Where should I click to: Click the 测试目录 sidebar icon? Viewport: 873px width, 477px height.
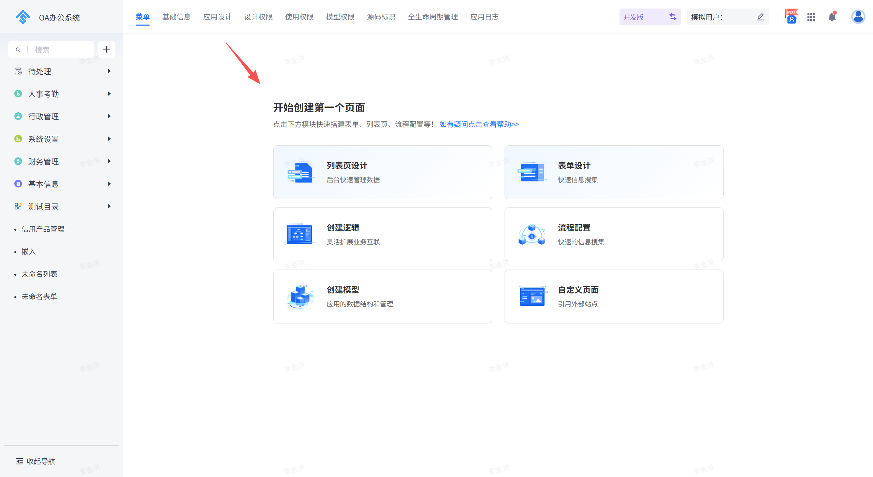coord(18,206)
